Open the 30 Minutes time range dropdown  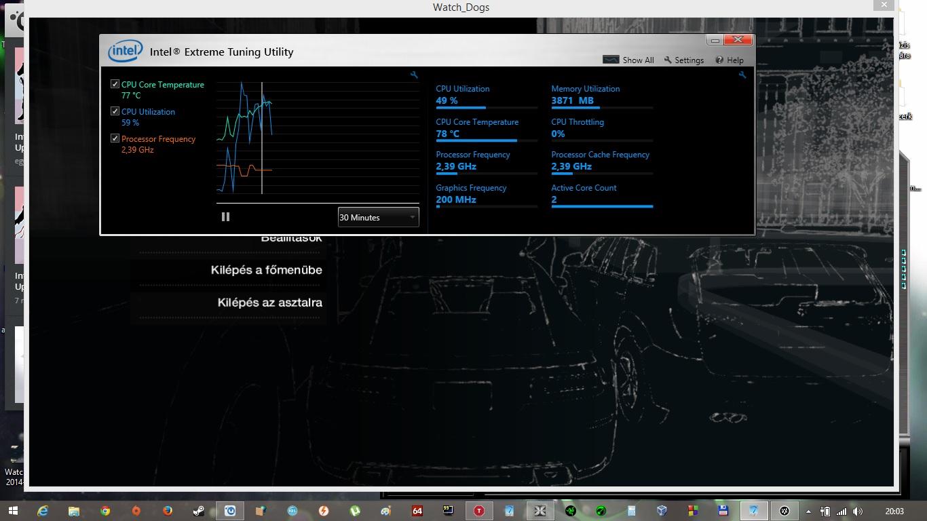tap(378, 217)
